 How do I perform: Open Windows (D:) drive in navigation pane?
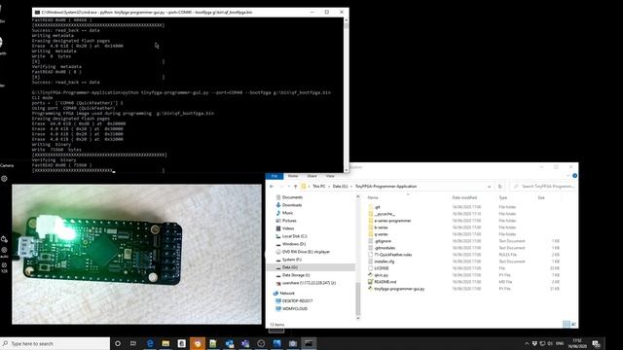(294, 244)
